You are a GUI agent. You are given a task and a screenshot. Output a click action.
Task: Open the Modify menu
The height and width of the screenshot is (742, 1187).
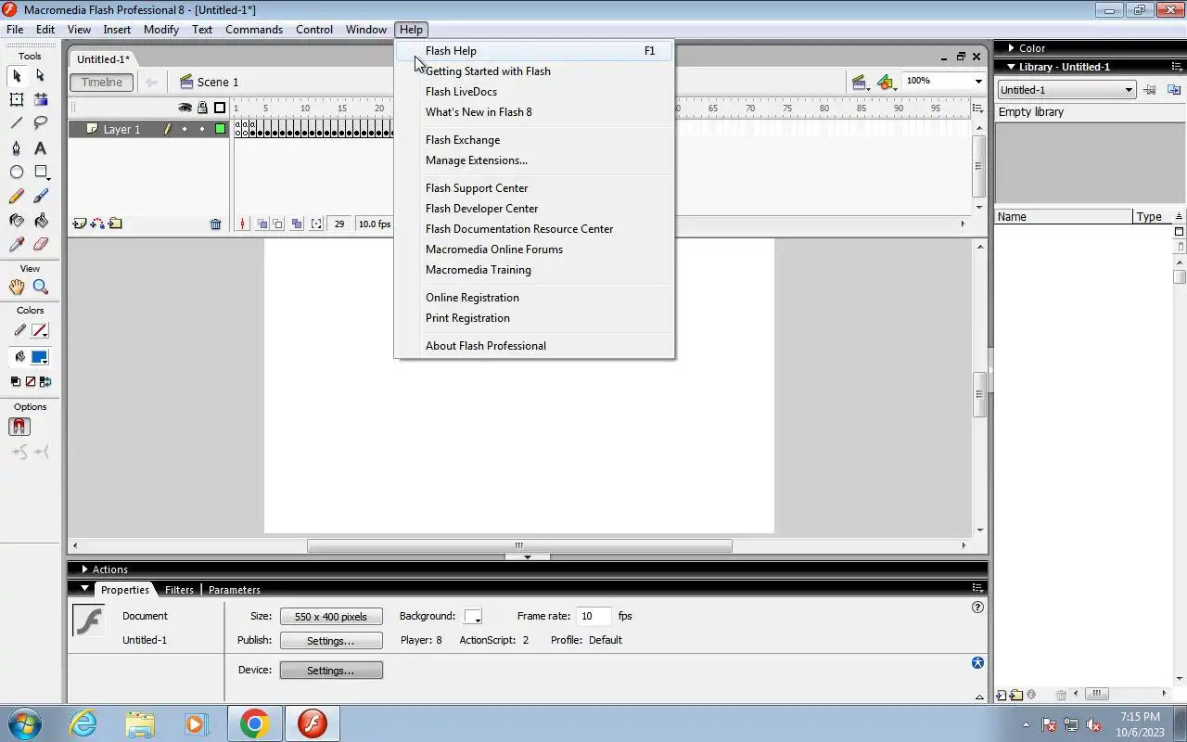(x=161, y=30)
